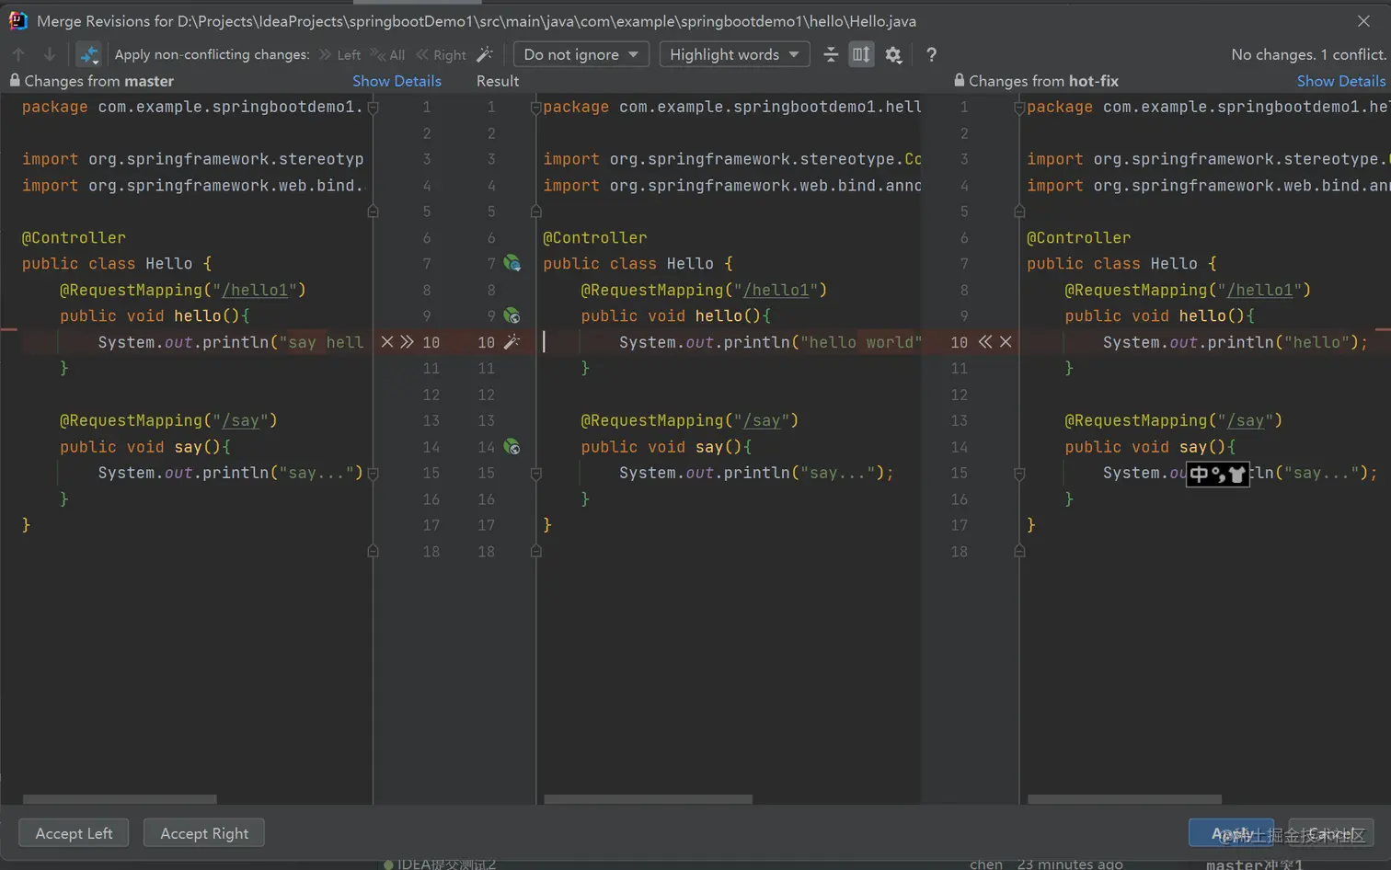Open the diff settings gear icon
This screenshot has height=870, width=1391.
(893, 55)
